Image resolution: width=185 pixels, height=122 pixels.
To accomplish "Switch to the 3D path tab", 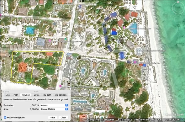I will (x=47, y=95).
